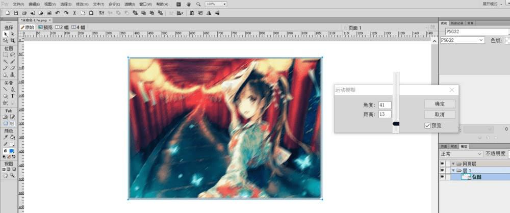Open the 修改(M) menu
This screenshot has width=510, height=213.
click(x=82, y=4)
